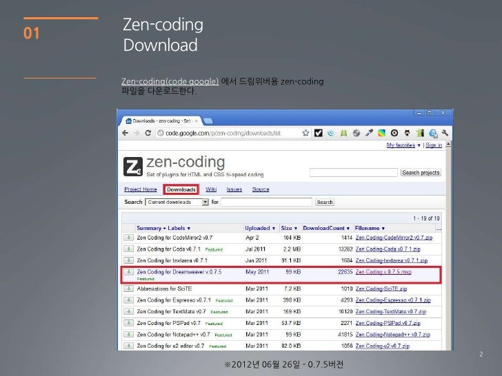Image resolution: width=502 pixels, height=376 pixels.
Task: Click the browser address bar URL
Action: [223, 133]
